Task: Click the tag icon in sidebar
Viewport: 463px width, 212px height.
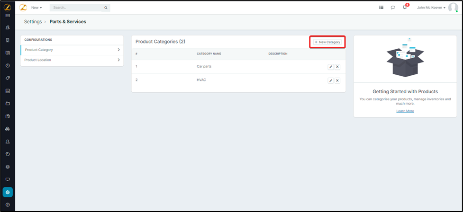Action: [x=8, y=78]
